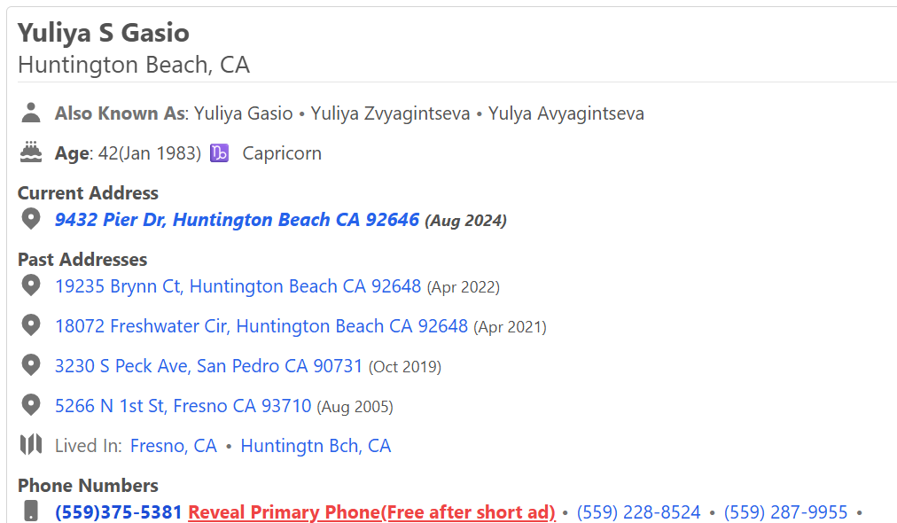
Task: Click the map pin beside 3230 S Peck Ave
Action: point(31,365)
